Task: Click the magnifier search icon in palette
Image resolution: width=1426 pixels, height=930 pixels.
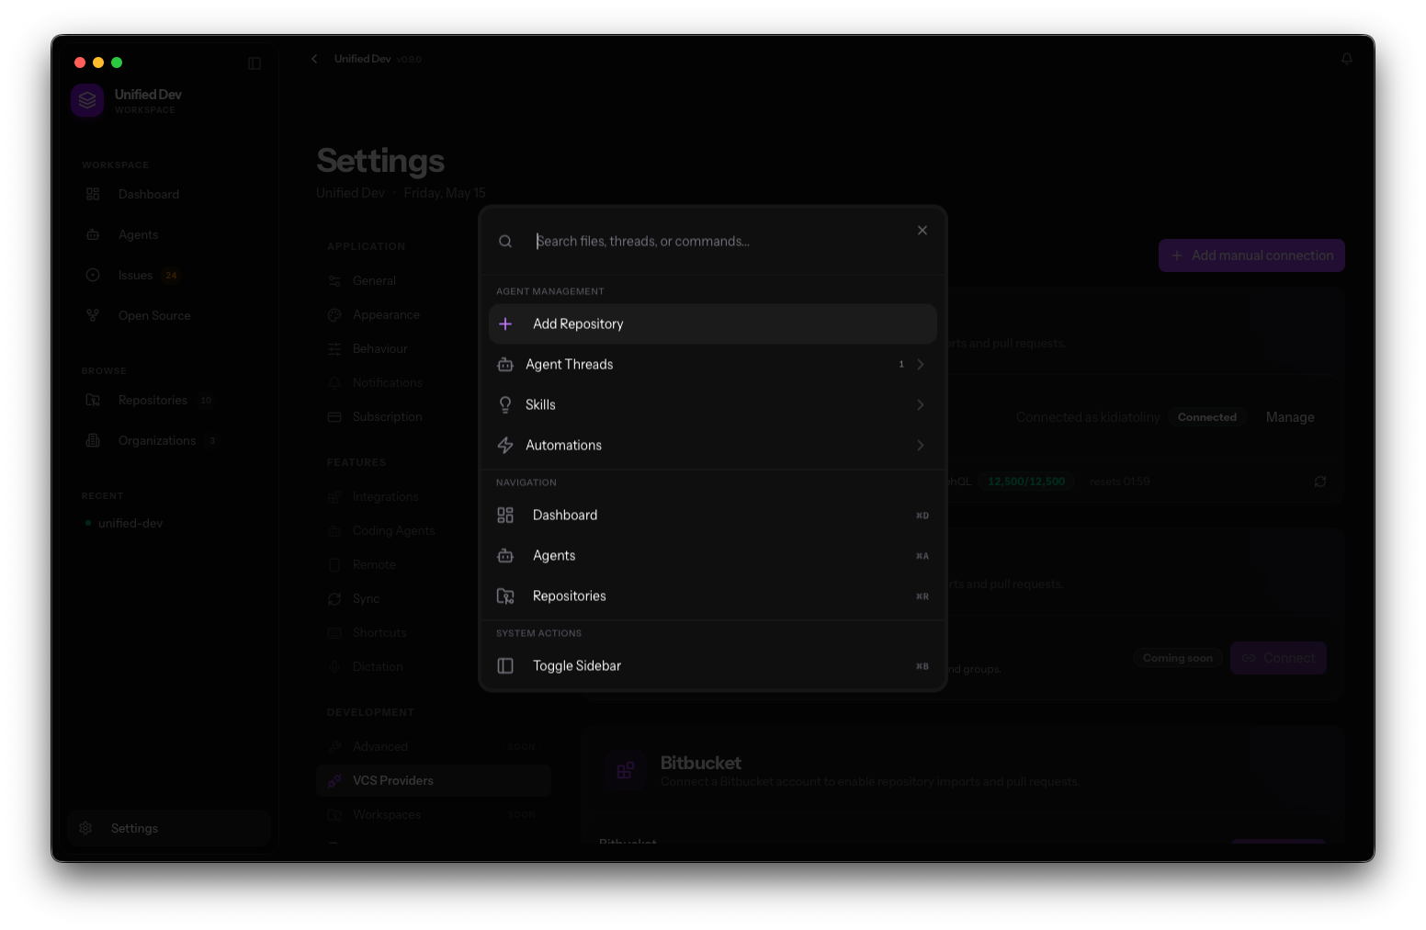Action: point(505,242)
